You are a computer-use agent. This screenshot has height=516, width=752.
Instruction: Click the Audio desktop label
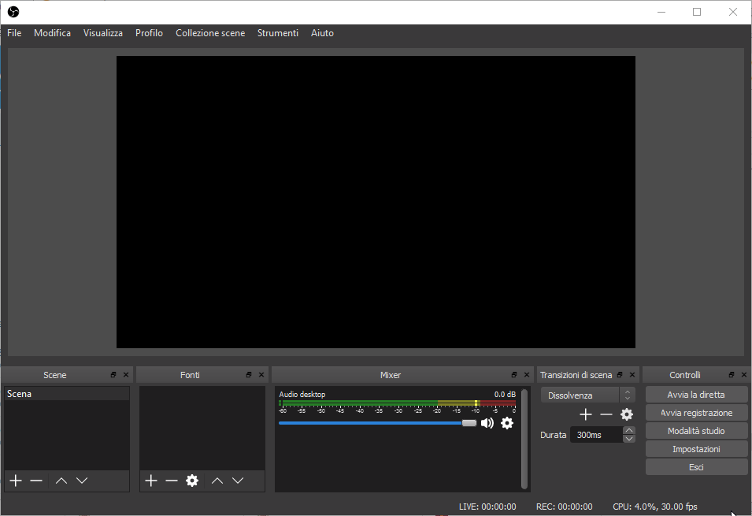pyautogui.click(x=302, y=395)
